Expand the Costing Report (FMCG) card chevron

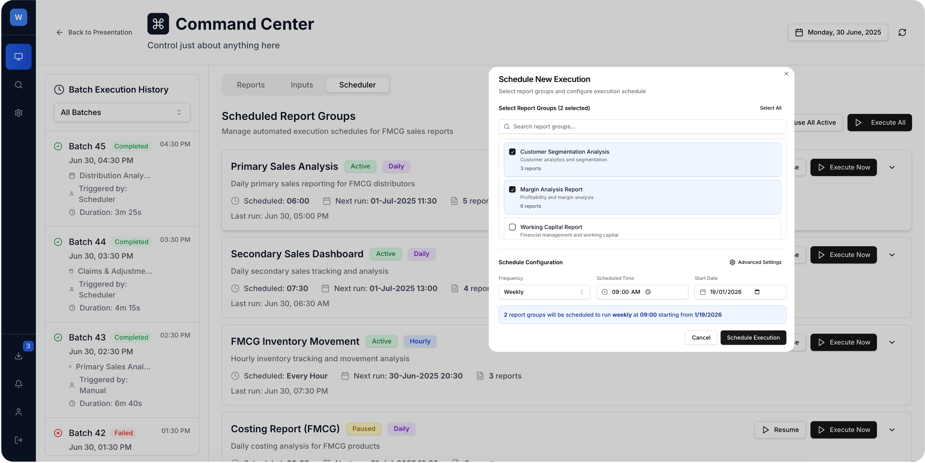coord(892,430)
